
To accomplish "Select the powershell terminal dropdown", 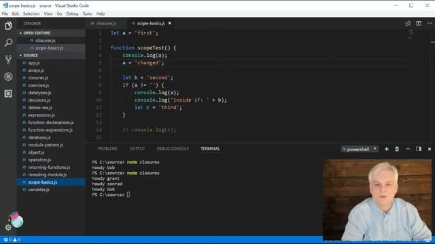I will (x=360, y=149).
